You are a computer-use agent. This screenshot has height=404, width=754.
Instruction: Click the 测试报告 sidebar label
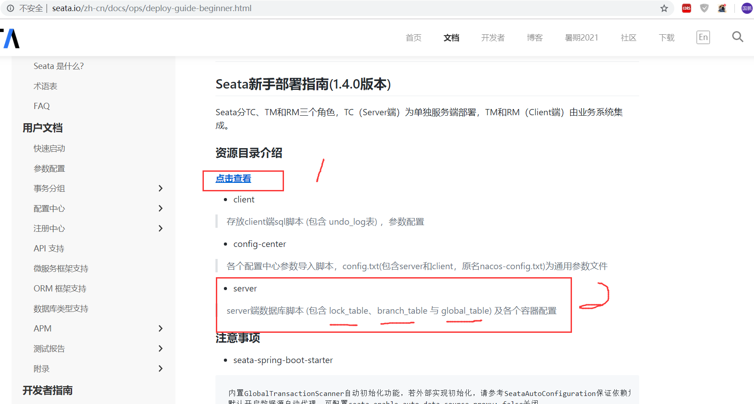coord(49,349)
